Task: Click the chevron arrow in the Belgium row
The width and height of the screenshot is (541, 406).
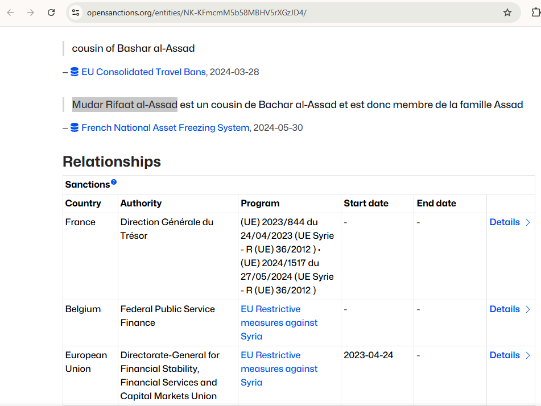Action: tap(528, 309)
